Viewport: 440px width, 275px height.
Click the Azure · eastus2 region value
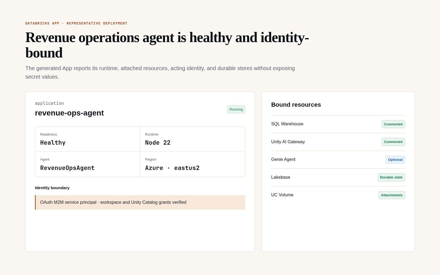coord(172,168)
